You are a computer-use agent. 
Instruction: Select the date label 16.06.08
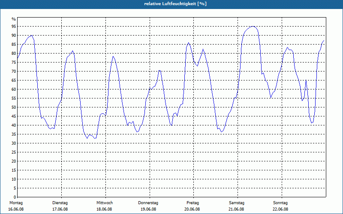(x=16, y=209)
